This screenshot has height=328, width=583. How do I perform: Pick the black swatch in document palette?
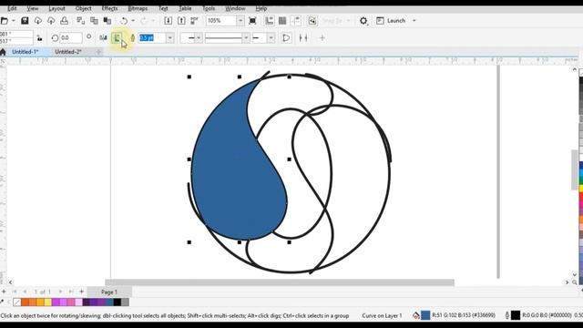(118, 302)
